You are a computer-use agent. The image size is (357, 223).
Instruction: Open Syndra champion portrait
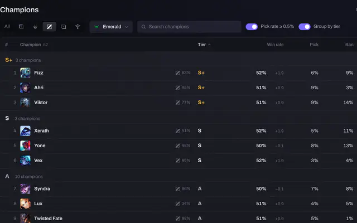tap(25, 189)
